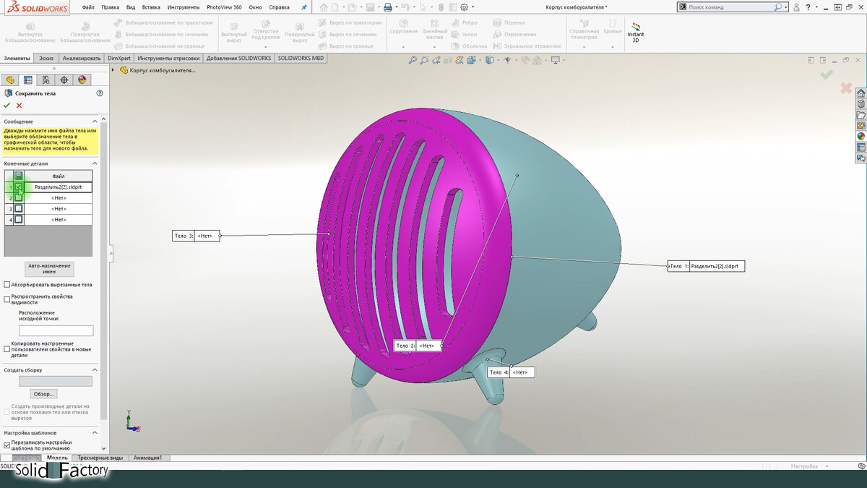Open the 'Вставка' menu
Image resolution: width=867 pixels, height=488 pixels.
tap(151, 7)
